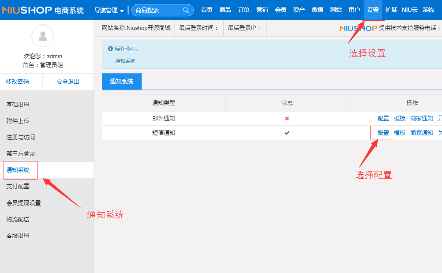Screen dimensions: 442x273
Task: Go to the 微信 top menu
Action: [317, 10]
